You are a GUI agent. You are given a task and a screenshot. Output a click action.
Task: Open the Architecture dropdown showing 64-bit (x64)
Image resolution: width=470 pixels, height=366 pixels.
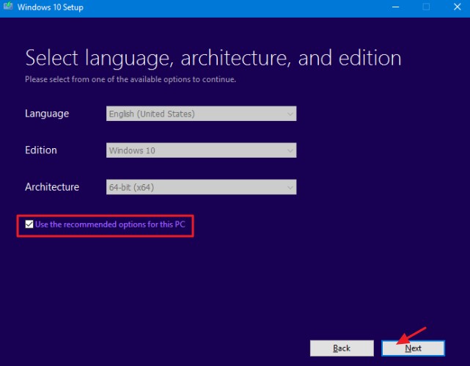(x=201, y=187)
